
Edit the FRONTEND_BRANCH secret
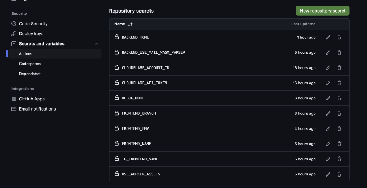(328, 113)
